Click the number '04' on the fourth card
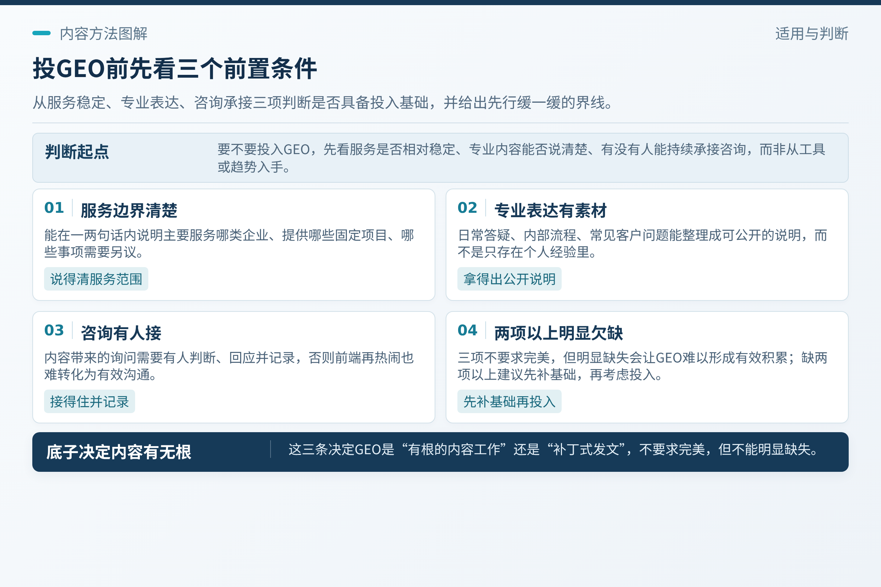Viewport: 881px width, 587px height. click(467, 330)
